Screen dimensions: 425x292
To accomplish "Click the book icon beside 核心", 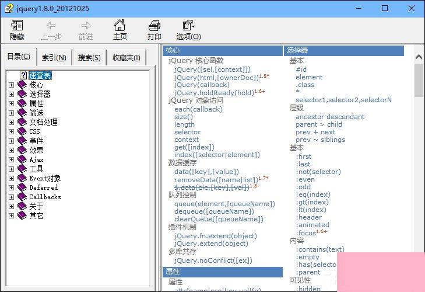I will click(x=22, y=85).
